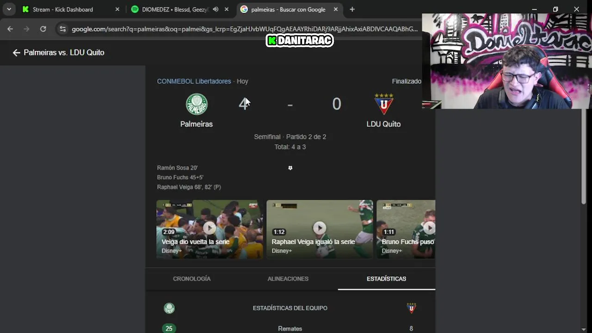Click the Remates stat label
This screenshot has width=592, height=333.
pos(290,328)
